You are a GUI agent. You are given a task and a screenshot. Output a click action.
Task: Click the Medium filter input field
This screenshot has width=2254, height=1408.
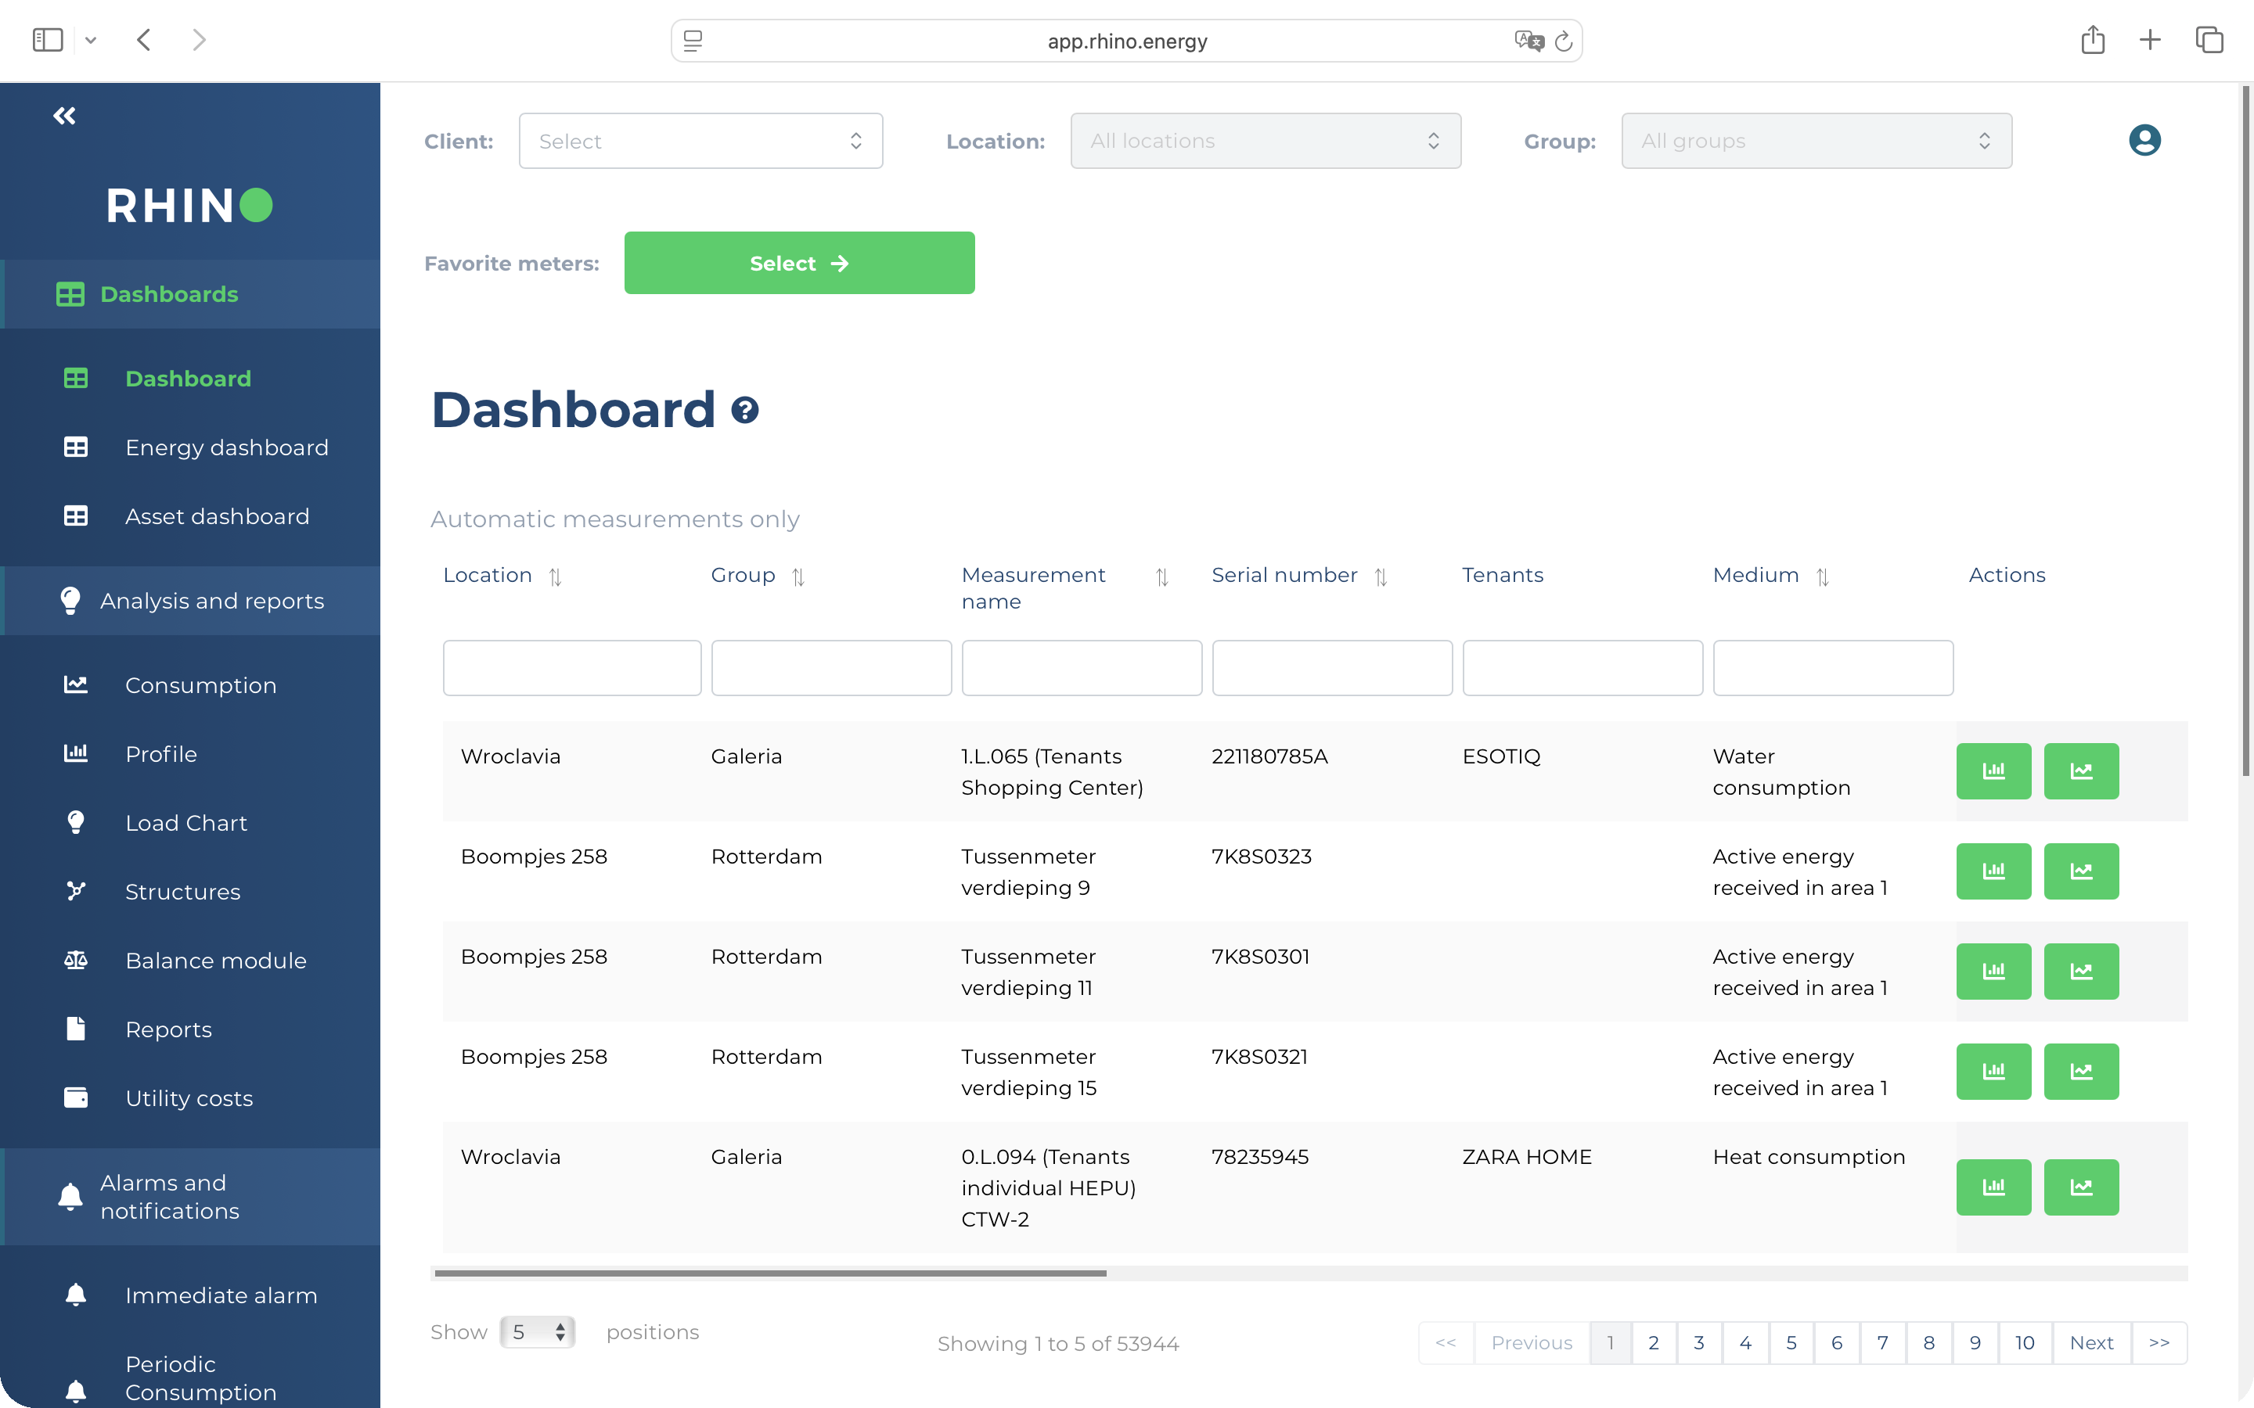point(1833,668)
